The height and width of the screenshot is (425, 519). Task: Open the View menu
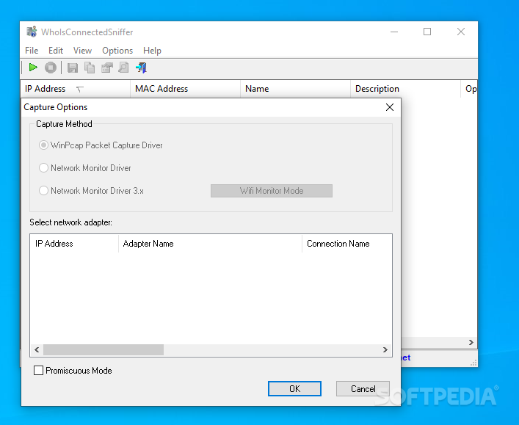click(82, 51)
